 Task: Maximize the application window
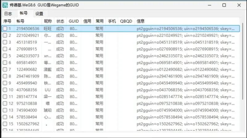224,5
